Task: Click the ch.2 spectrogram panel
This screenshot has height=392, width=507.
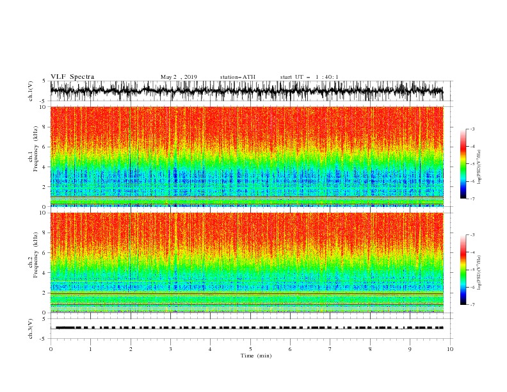Action: (246, 263)
